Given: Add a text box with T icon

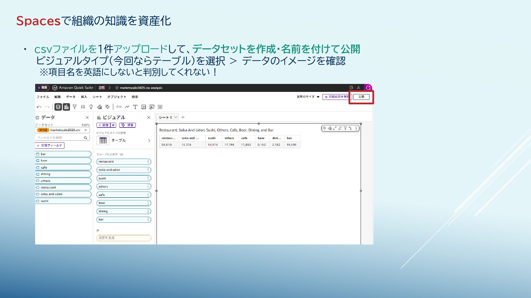Looking at the screenshot, I should pos(135,107).
